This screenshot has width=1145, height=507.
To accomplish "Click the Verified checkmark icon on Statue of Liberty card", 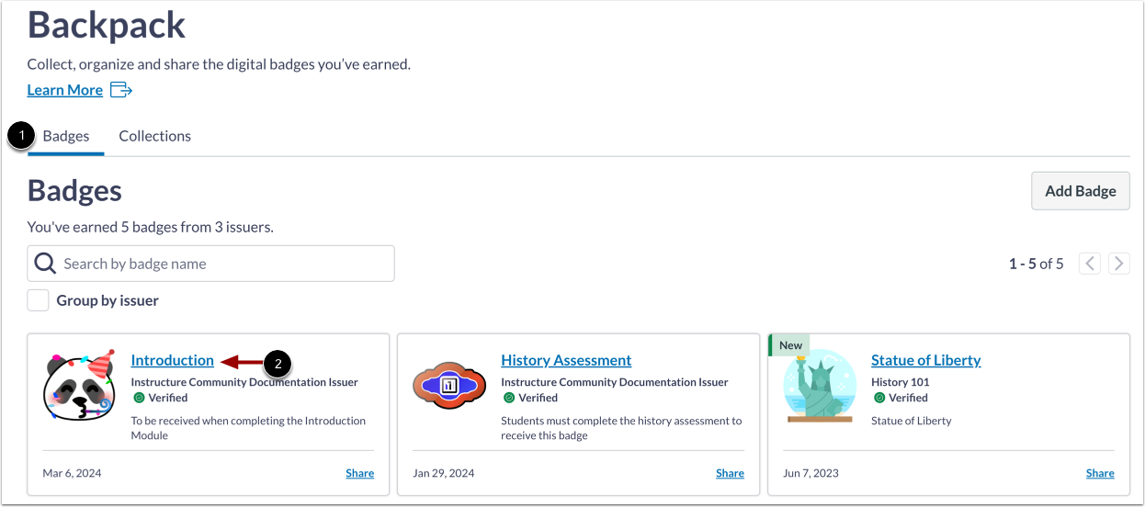I will point(879,398).
